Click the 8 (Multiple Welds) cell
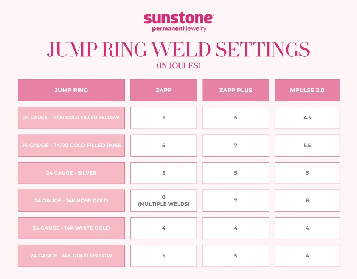The image size is (357, 279). tap(164, 200)
